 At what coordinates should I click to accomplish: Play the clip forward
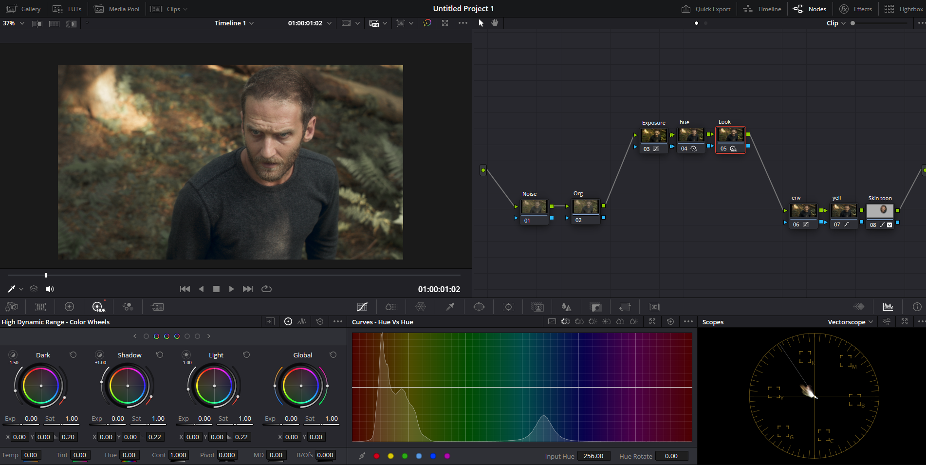[232, 289]
